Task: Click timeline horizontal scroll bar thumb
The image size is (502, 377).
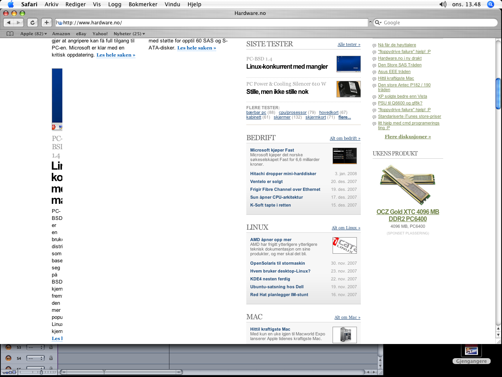Action: (x=121, y=372)
